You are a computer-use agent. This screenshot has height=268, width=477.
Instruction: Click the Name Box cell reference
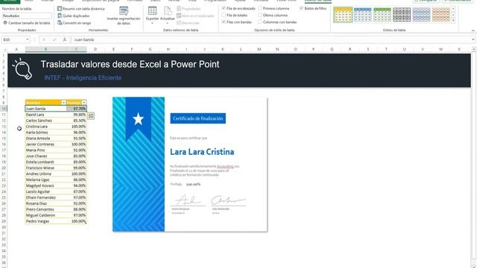click(x=13, y=39)
